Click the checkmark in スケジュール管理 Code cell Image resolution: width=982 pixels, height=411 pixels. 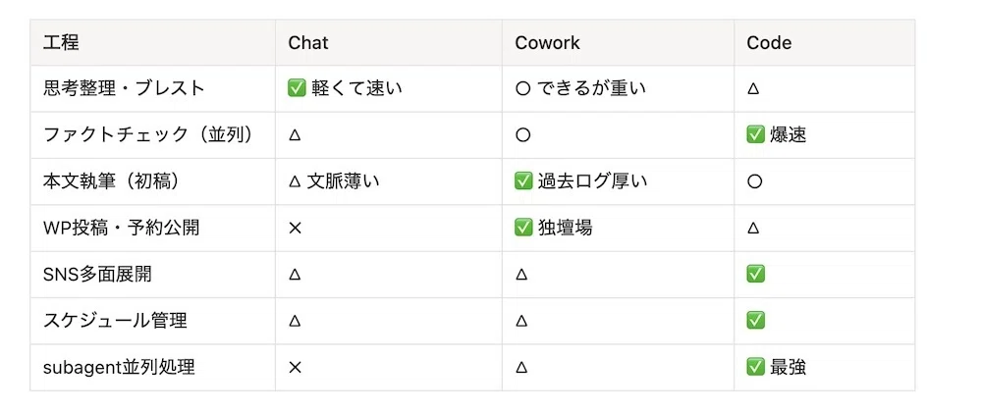tap(755, 321)
